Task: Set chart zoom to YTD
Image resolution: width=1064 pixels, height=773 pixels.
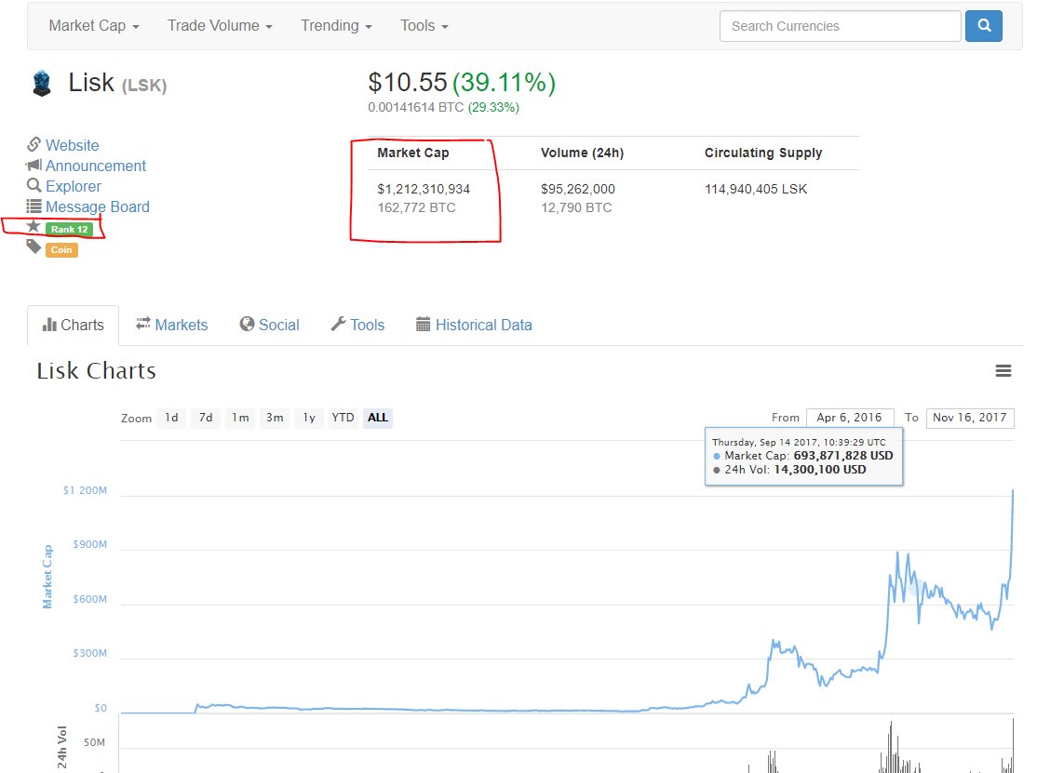Action: [x=343, y=418]
